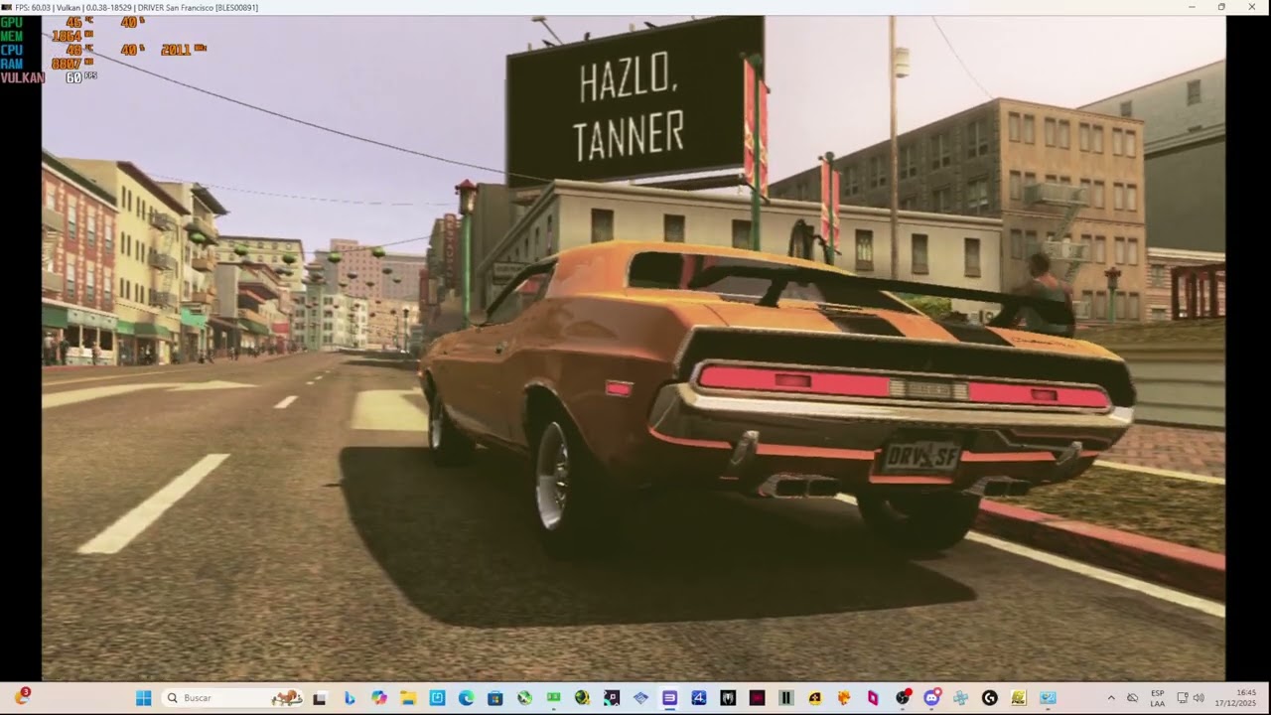Open the colorful Copilot taskbar icon
Viewport: 1271px width, 715px height.
[x=379, y=698]
